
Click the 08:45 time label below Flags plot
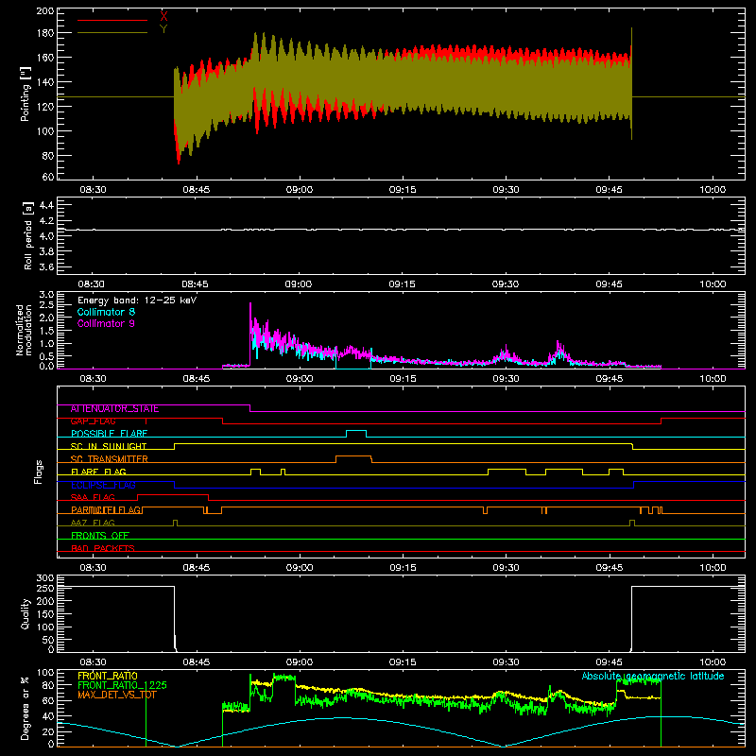pyautogui.click(x=197, y=568)
